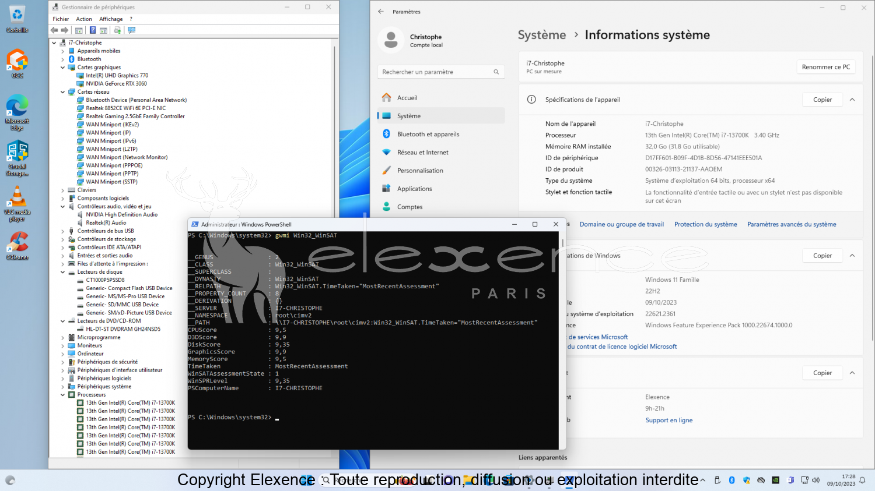Image resolution: width=875 pixels, height=491 pixels.
Task: Open Protection du système link
Action: pos(705,224)
